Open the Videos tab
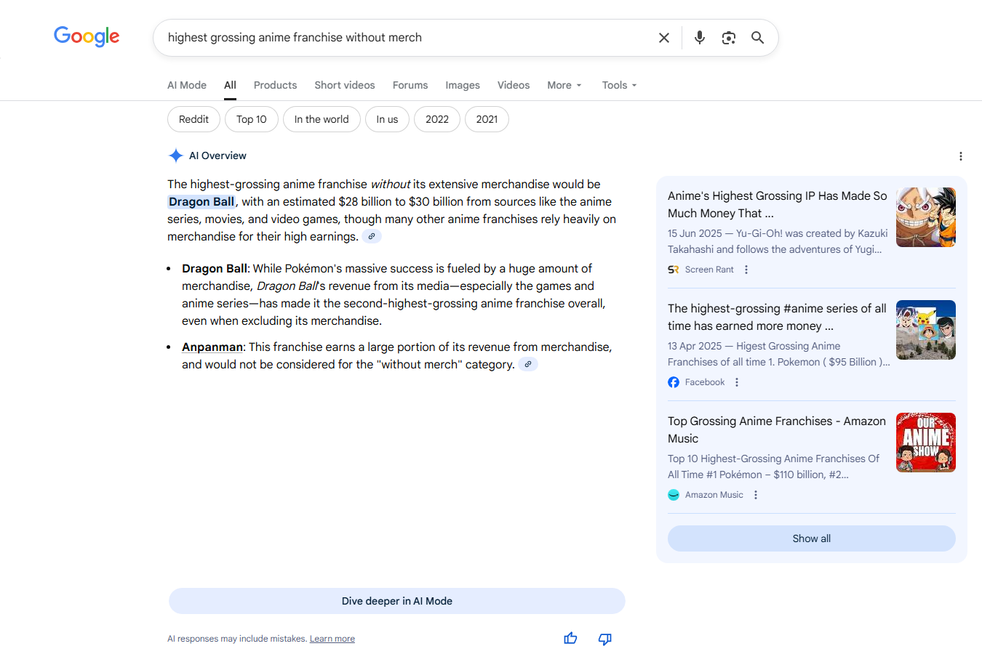982x654 pixels. click(x=514, y=85)
